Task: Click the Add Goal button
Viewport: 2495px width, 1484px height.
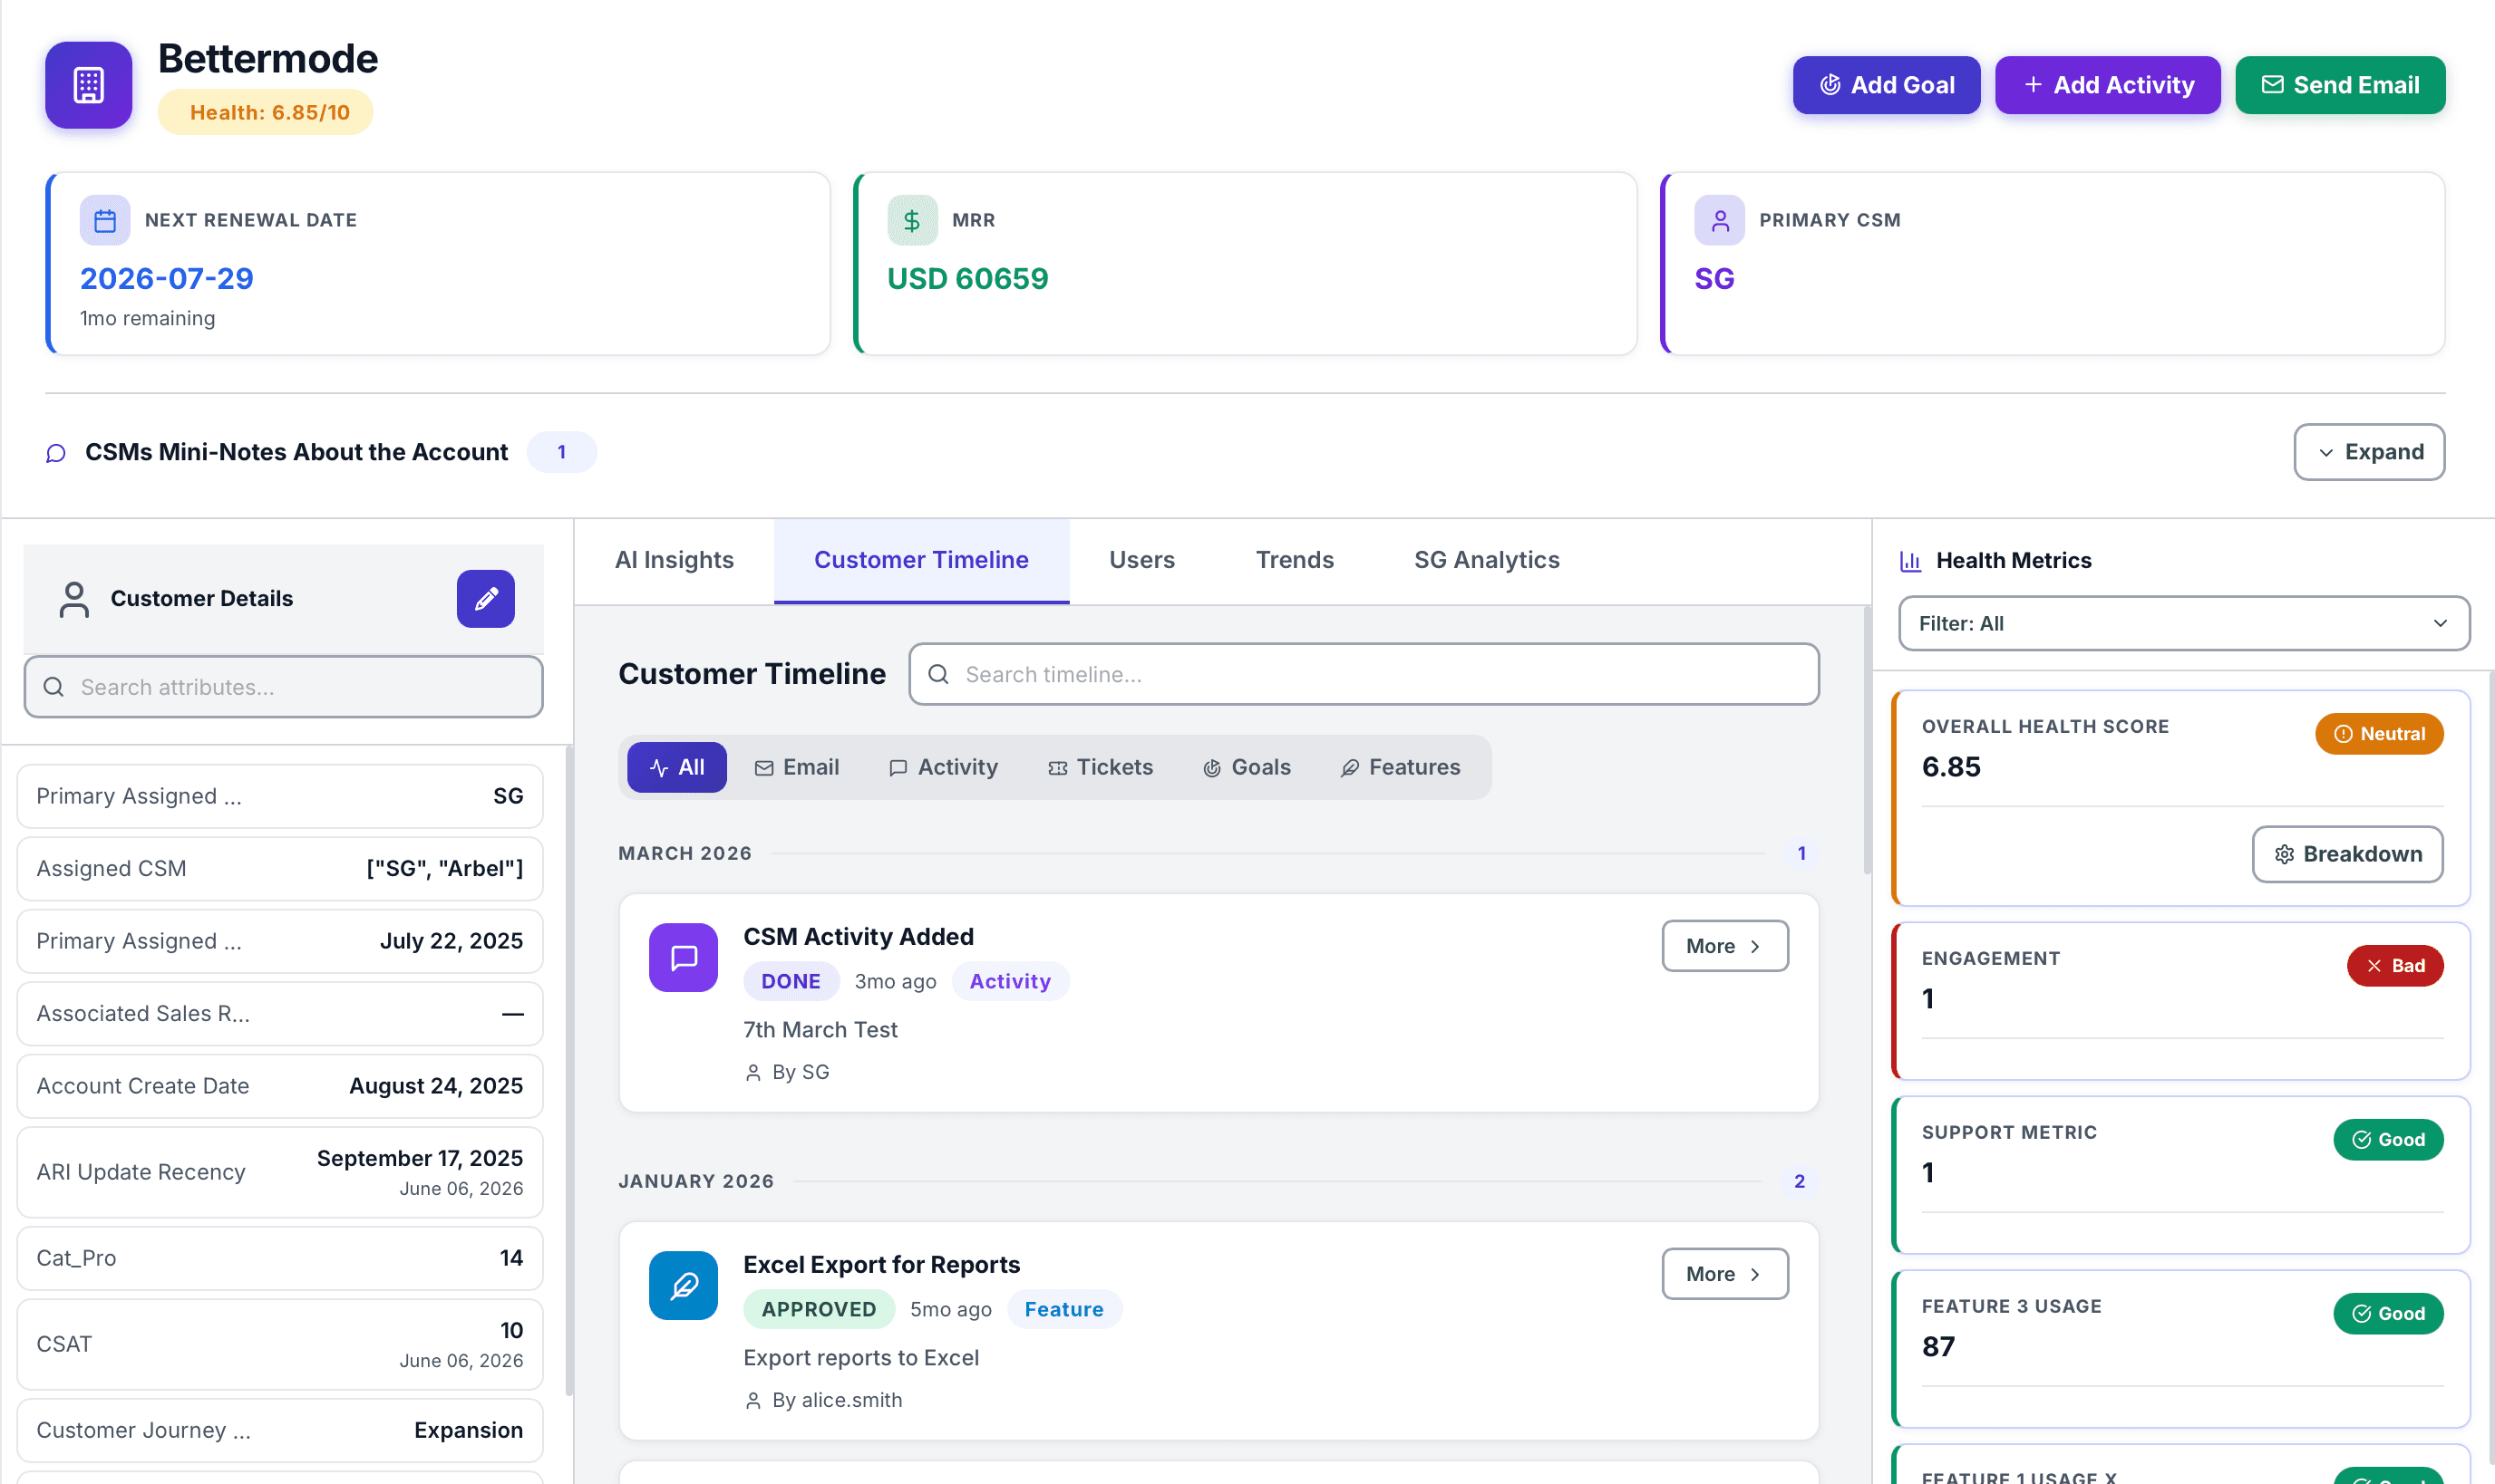Action: pos(1886,85)
